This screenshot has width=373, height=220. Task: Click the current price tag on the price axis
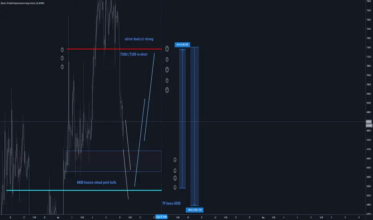coord(369,122)
